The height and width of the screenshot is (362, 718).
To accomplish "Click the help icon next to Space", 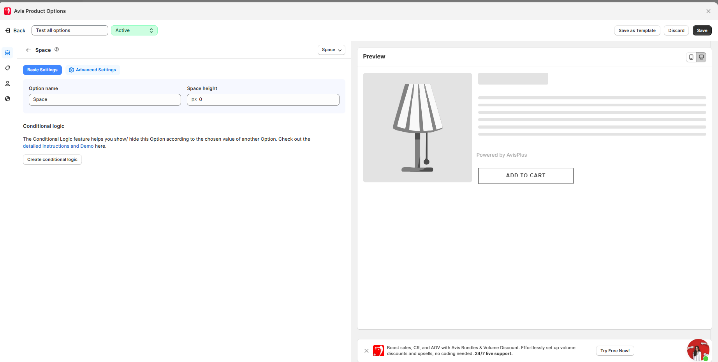I will pyautogui.click(x=57, y=49).
